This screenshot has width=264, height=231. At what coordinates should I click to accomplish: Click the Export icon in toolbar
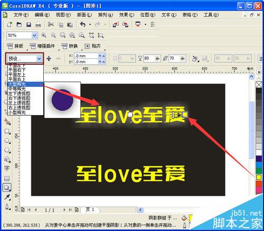point(125,25)
